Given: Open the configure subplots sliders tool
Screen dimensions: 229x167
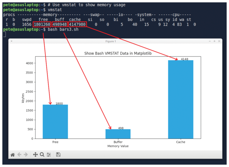Looking at the screenshot, I should (48, 154).
